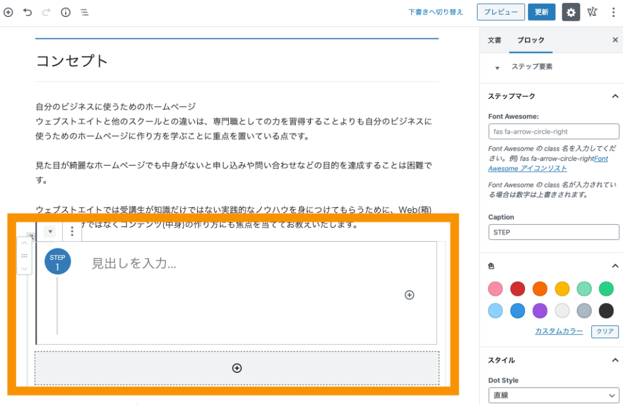Click the block inserter plus icon

click(9, 12)
